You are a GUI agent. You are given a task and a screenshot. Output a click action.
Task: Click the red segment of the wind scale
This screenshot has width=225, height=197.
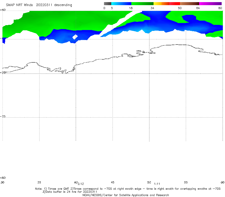tap(175, 4)
